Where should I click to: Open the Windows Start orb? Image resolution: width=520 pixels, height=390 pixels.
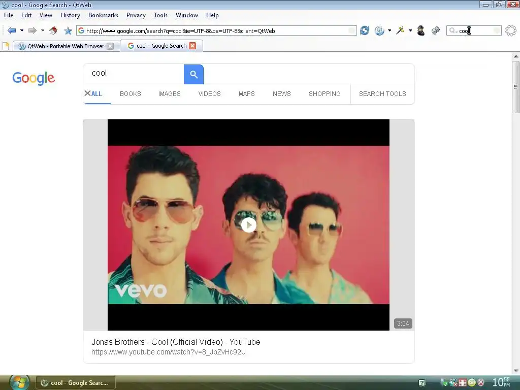(x=19, y=383)
